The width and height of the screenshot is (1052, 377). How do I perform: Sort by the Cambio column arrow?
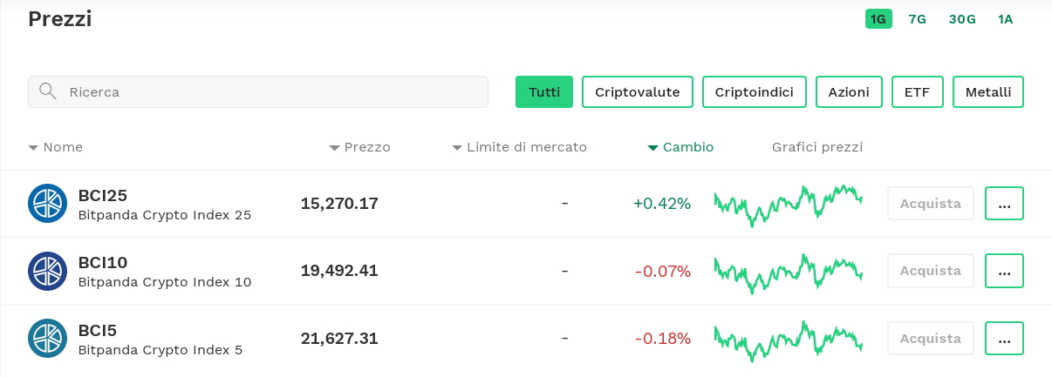point(652,148)
